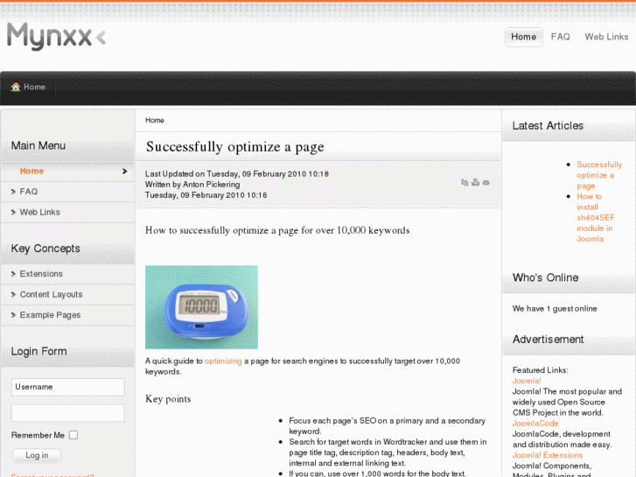Screen dimensions: 636x477
Task: Click the arrow icon next to Content Layouts
Action: tap(13, 295)
